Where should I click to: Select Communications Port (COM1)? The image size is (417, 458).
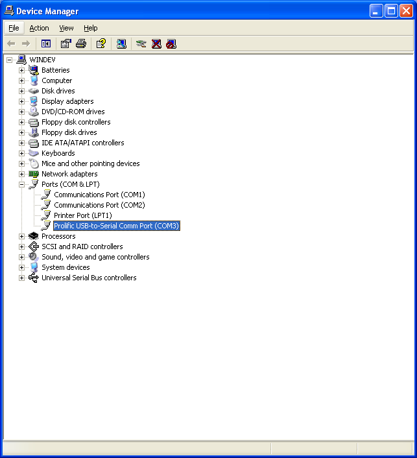[x=99, y=195]
